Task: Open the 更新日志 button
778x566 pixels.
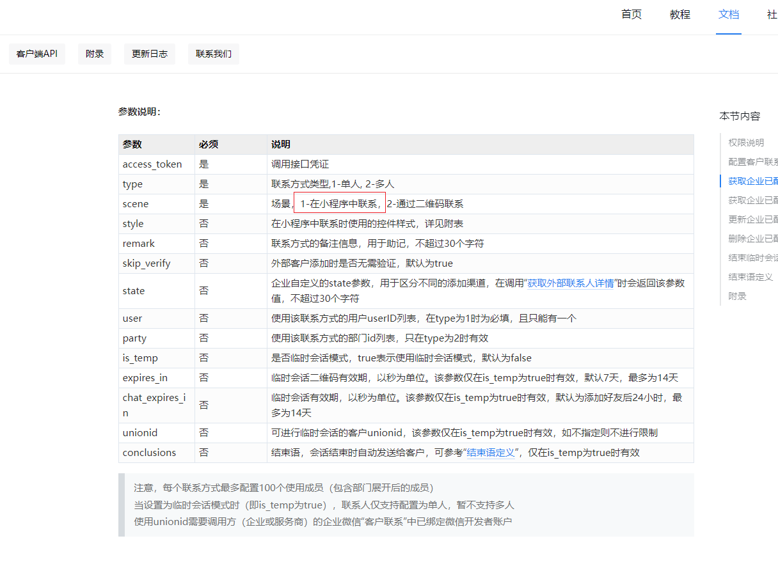Action: 150,54
